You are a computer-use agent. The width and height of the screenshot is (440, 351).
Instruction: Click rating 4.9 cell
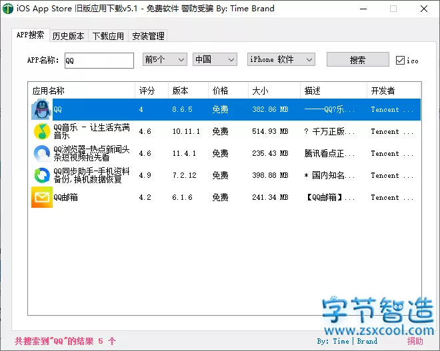pyautogui.click(x=145, y=175)
